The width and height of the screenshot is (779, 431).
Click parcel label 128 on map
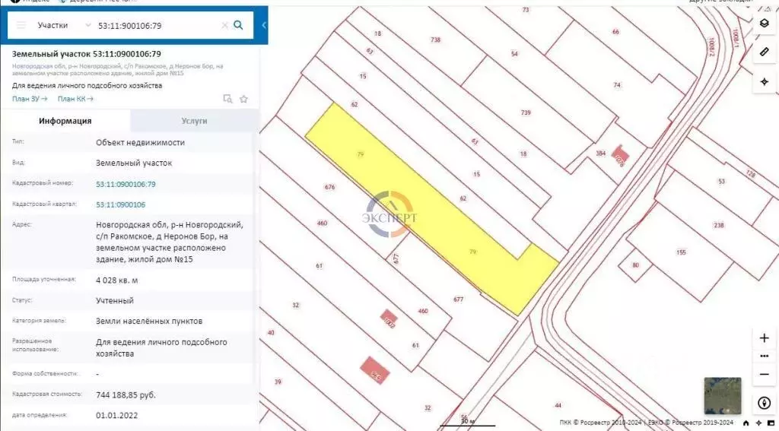pos(751,174)
